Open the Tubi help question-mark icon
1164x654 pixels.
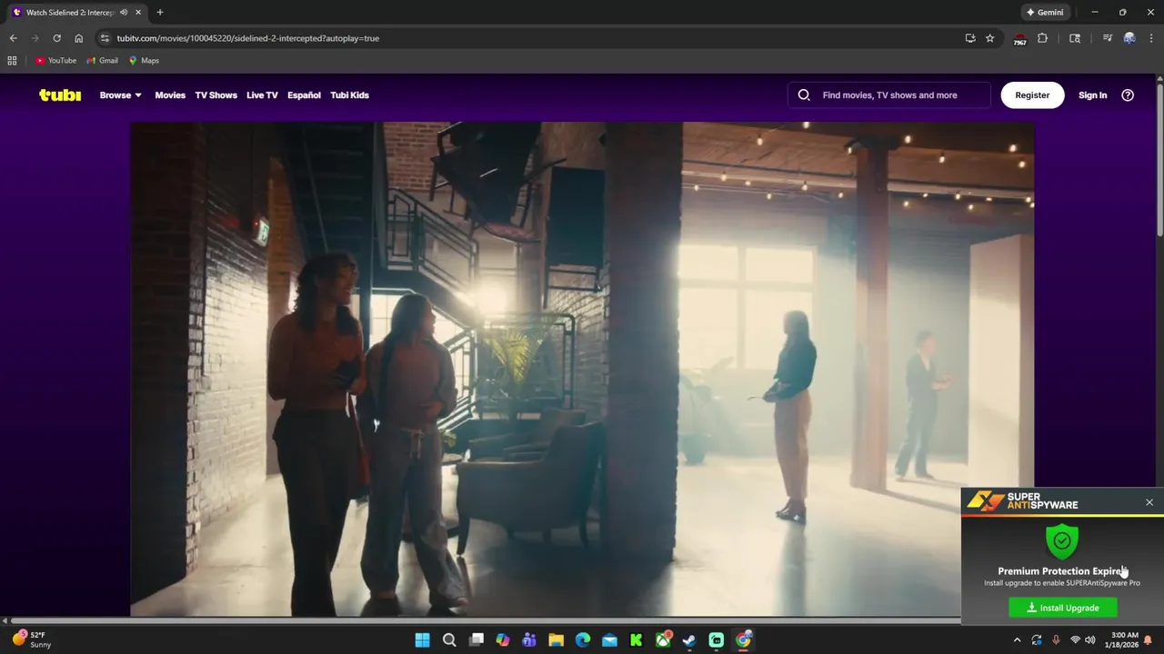pos(1128,94)
